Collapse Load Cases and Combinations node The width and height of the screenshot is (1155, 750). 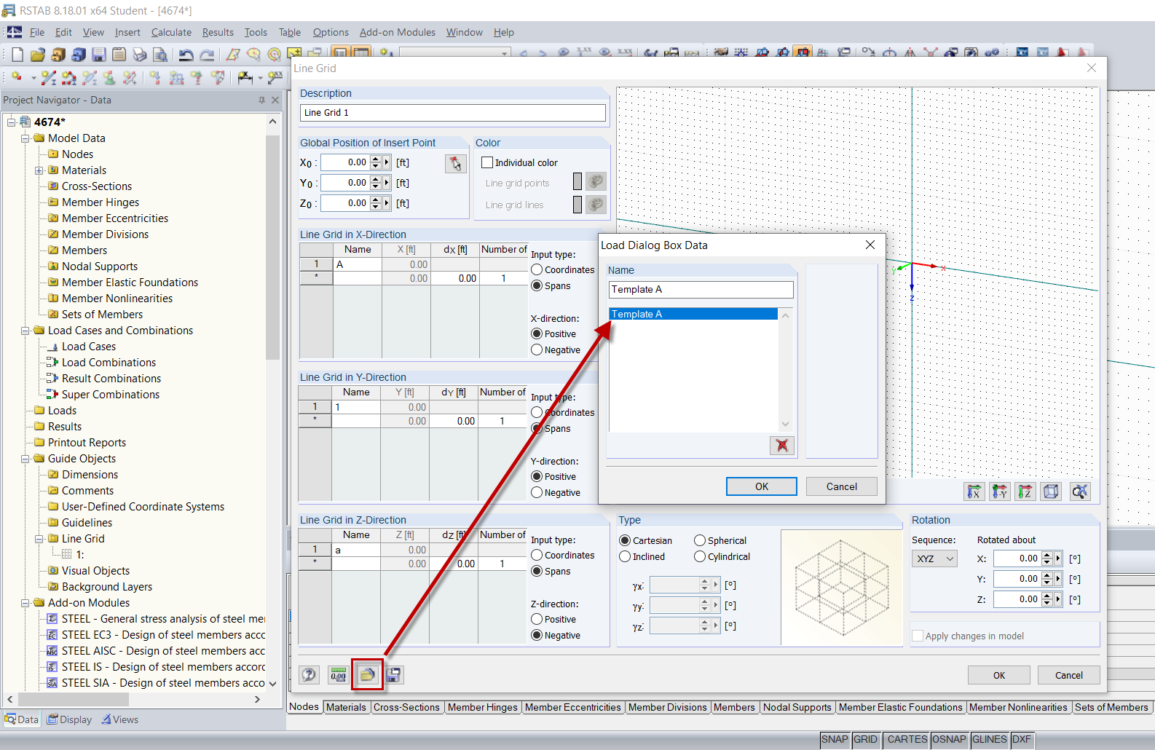pyautogui.click(x=25, y=331)
